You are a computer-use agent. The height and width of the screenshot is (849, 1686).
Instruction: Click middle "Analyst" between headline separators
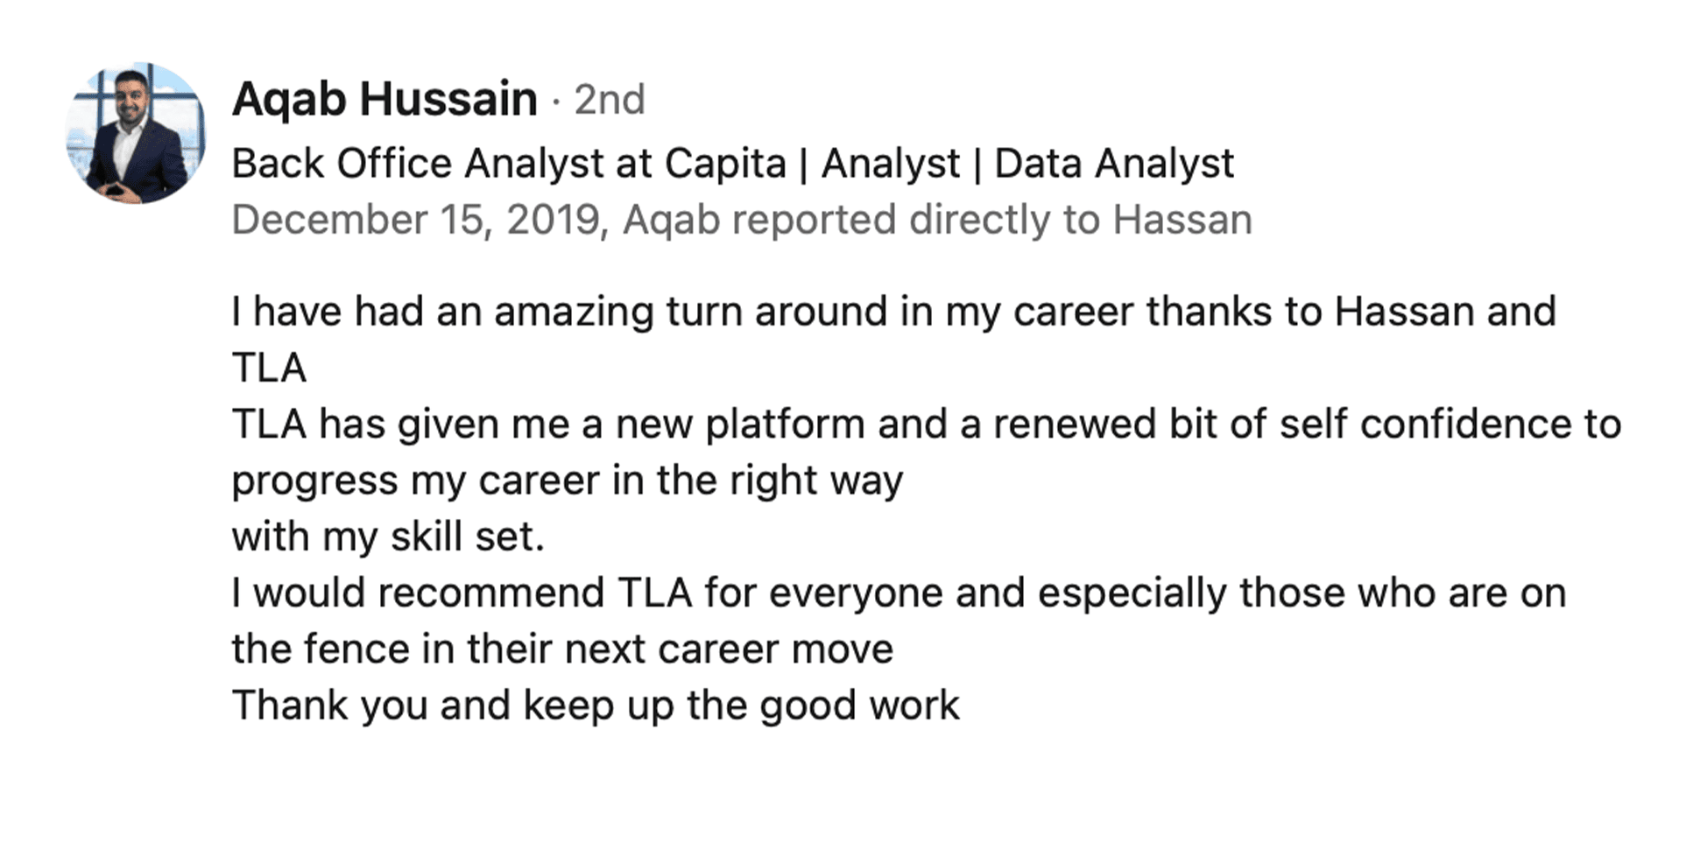890,165
